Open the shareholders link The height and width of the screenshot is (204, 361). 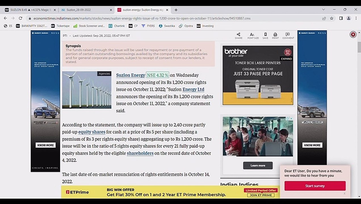coord(140,153)
